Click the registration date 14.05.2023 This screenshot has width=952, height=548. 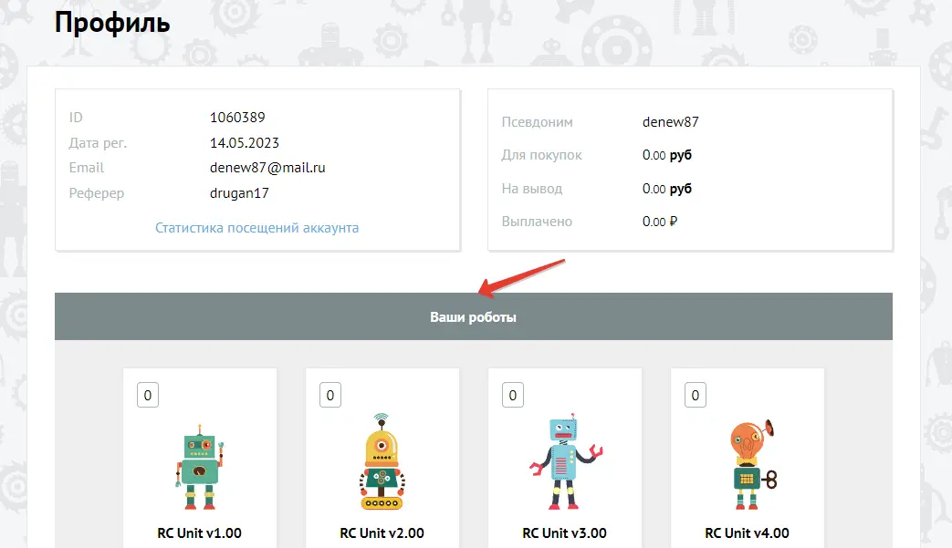[x=244, y=142]
